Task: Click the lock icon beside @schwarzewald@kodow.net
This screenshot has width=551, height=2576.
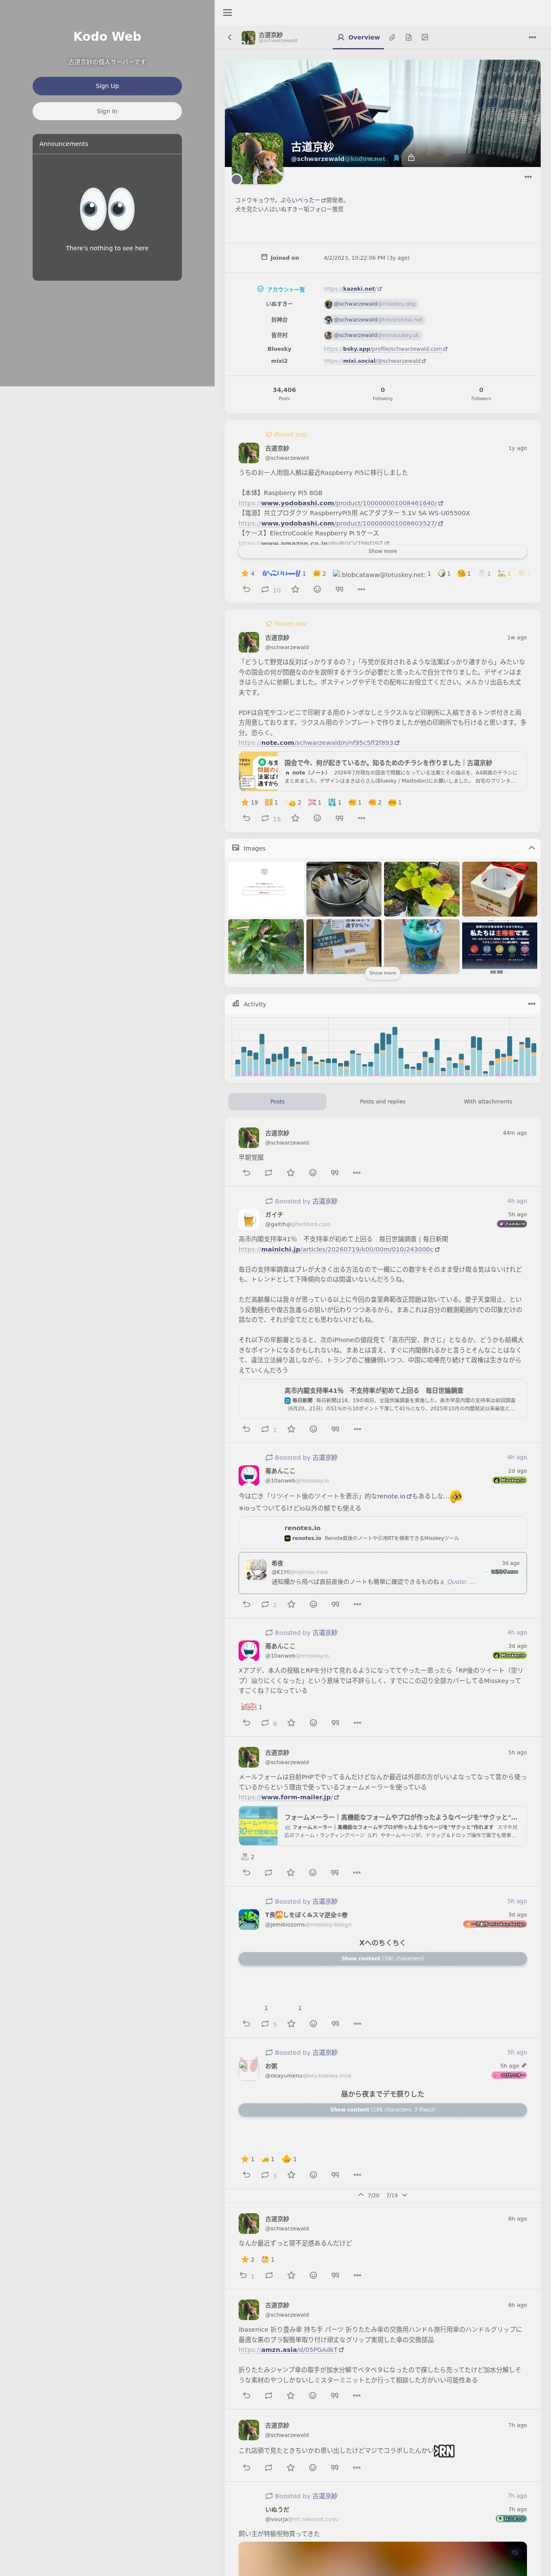Action: [x=411, y=158]
